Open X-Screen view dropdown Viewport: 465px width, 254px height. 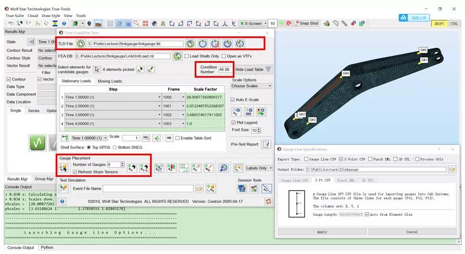tap(253, 23)
